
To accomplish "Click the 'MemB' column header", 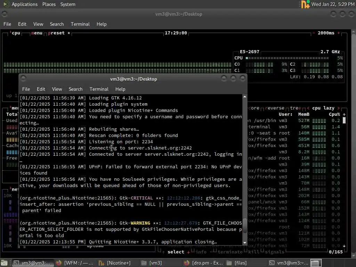I will click(x=304, y=114).
